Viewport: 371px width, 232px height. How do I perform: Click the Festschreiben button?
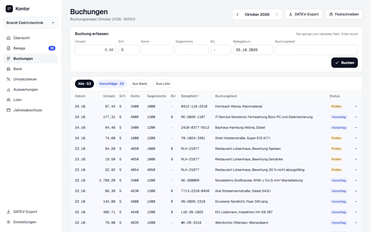pos(344,14)
